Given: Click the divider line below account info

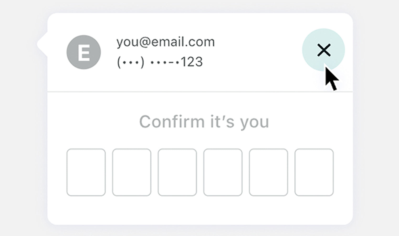Looking at the screenshot, I should coord(199,92).
